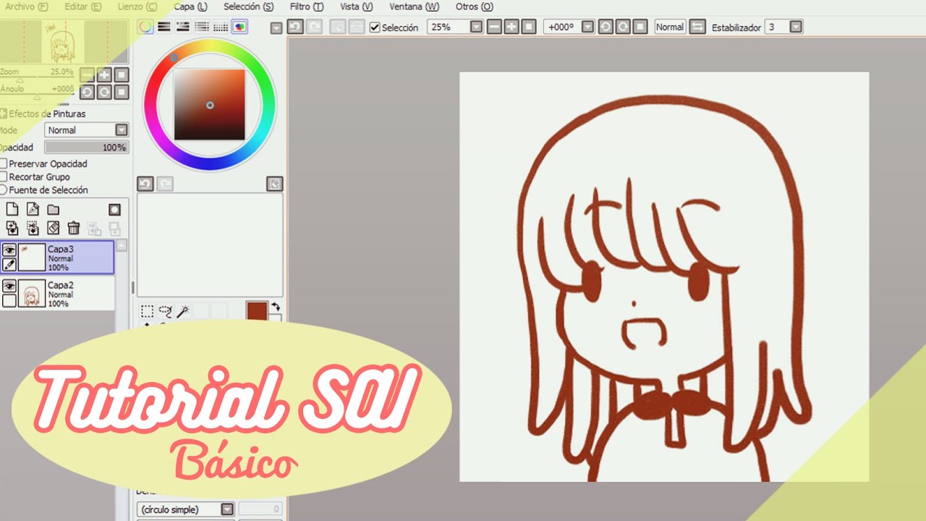Image resolution: width=926 pixels, height=521 pixels.
Task: Click the Normal button in top toolbar
Action: [670, 27]
